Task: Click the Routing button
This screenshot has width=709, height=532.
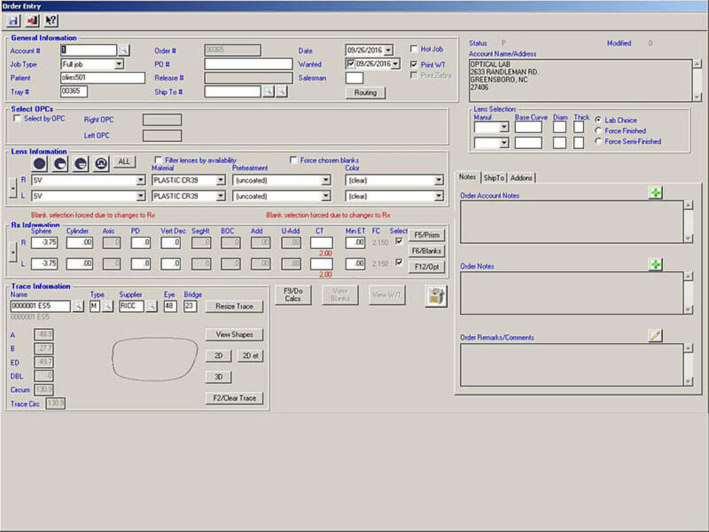Action: [x=366, y=92]
